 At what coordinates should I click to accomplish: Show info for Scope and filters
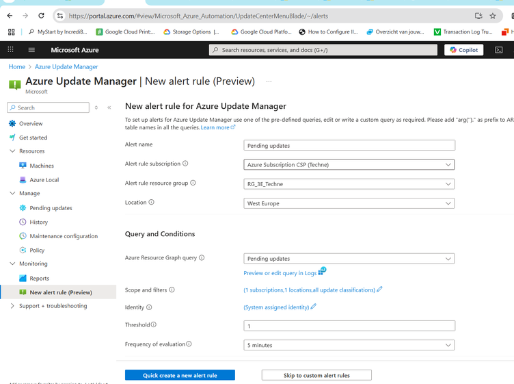coord(172,290)
